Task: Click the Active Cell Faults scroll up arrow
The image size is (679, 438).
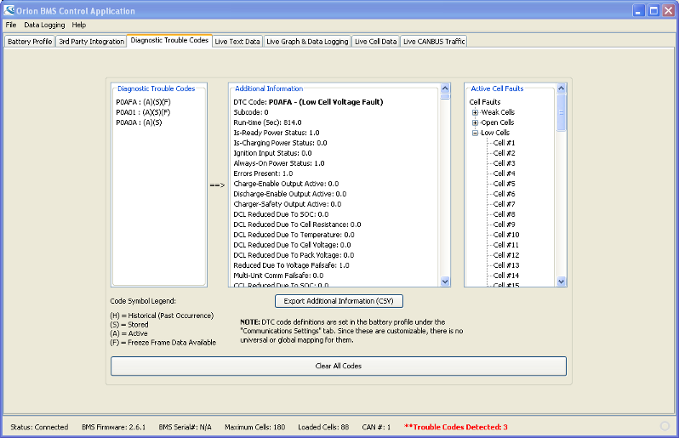Action: 562,88
